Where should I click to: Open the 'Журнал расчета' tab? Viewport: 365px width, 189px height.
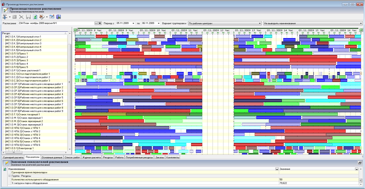click(x=92, y=157)
